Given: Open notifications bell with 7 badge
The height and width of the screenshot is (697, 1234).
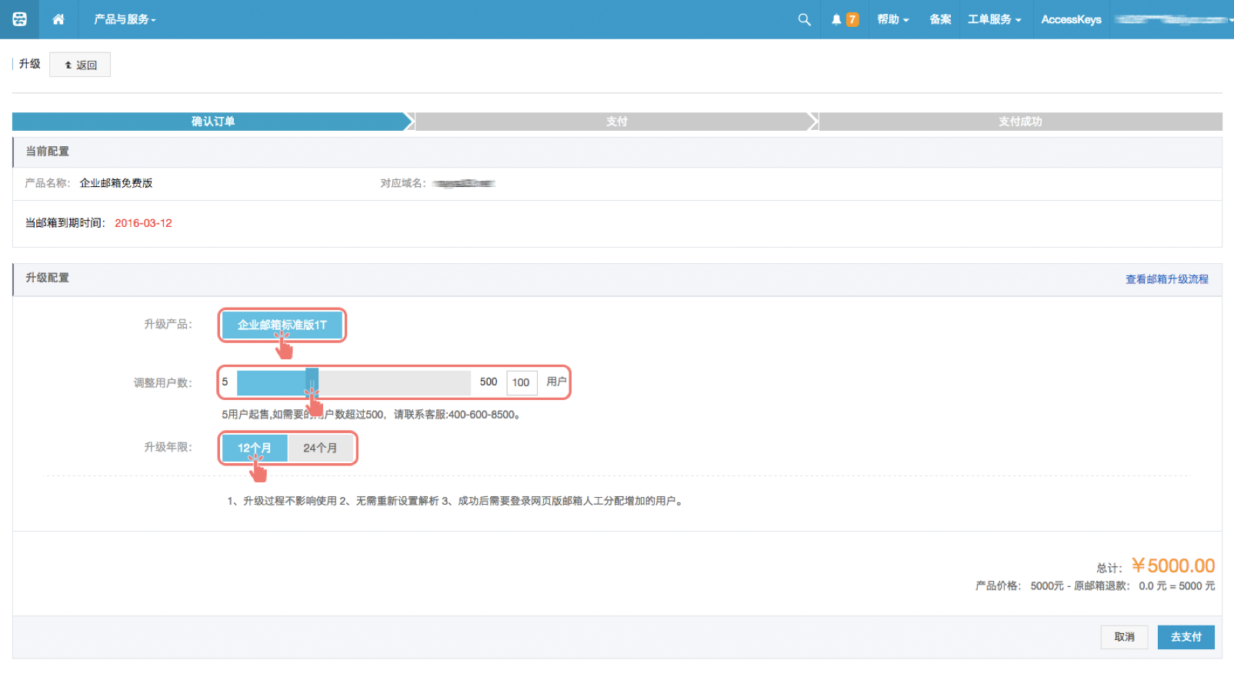Looking at the screenshot, I should point(844,19).
